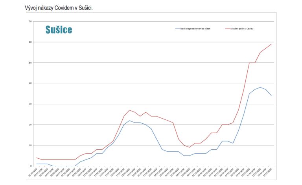Click the 30 label on the vertical axis
The height and width of the screenshot is (185, 302).
tap(30, 104)
